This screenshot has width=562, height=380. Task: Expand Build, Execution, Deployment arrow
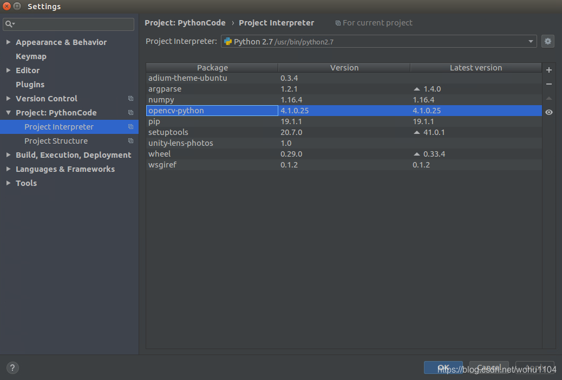point(8,154)
